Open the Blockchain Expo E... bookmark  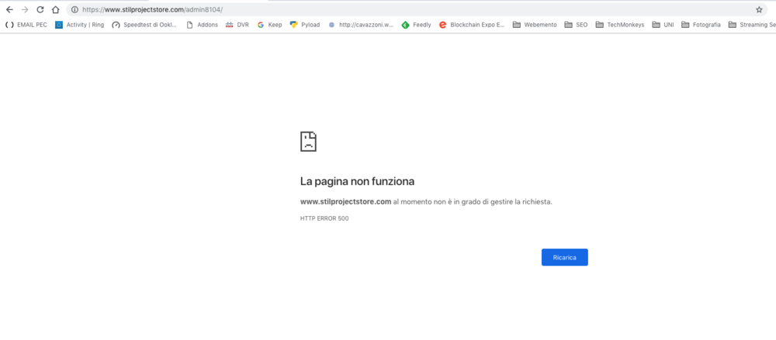[x=472, y=25]
